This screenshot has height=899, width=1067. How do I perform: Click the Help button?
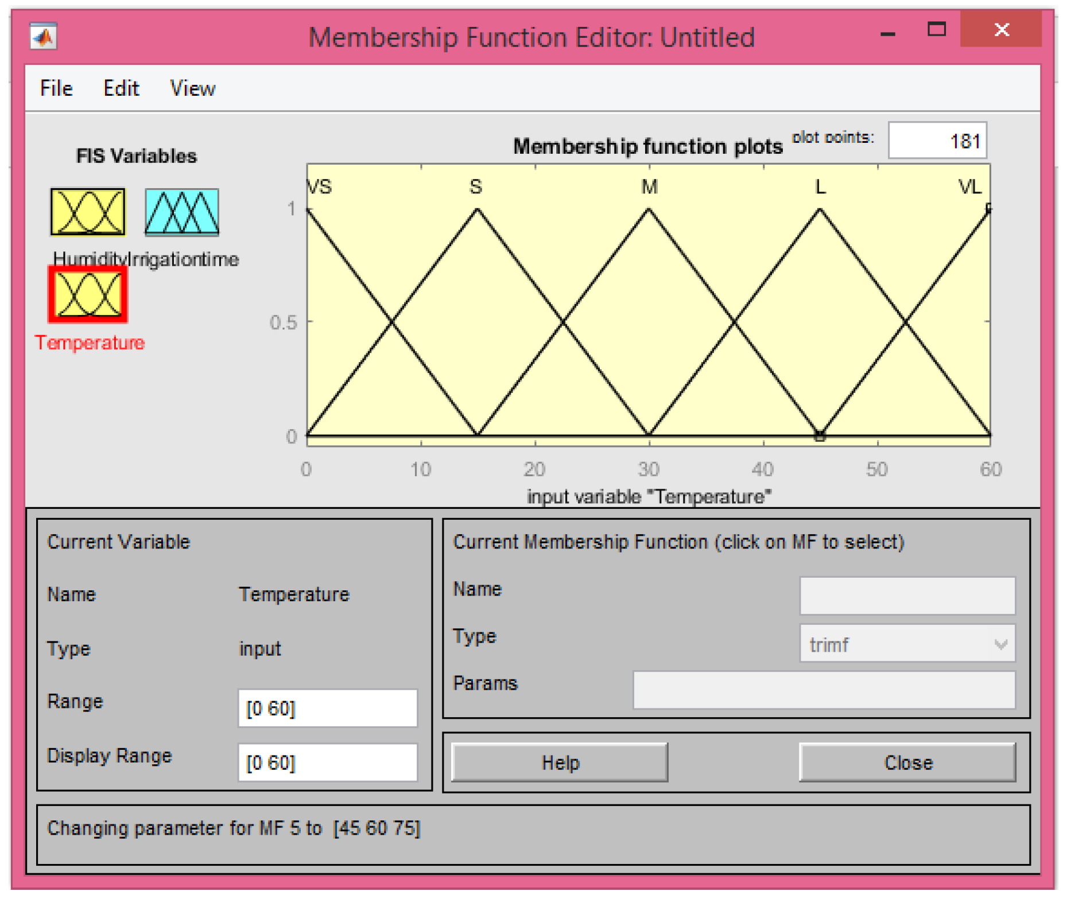(559, 762)
